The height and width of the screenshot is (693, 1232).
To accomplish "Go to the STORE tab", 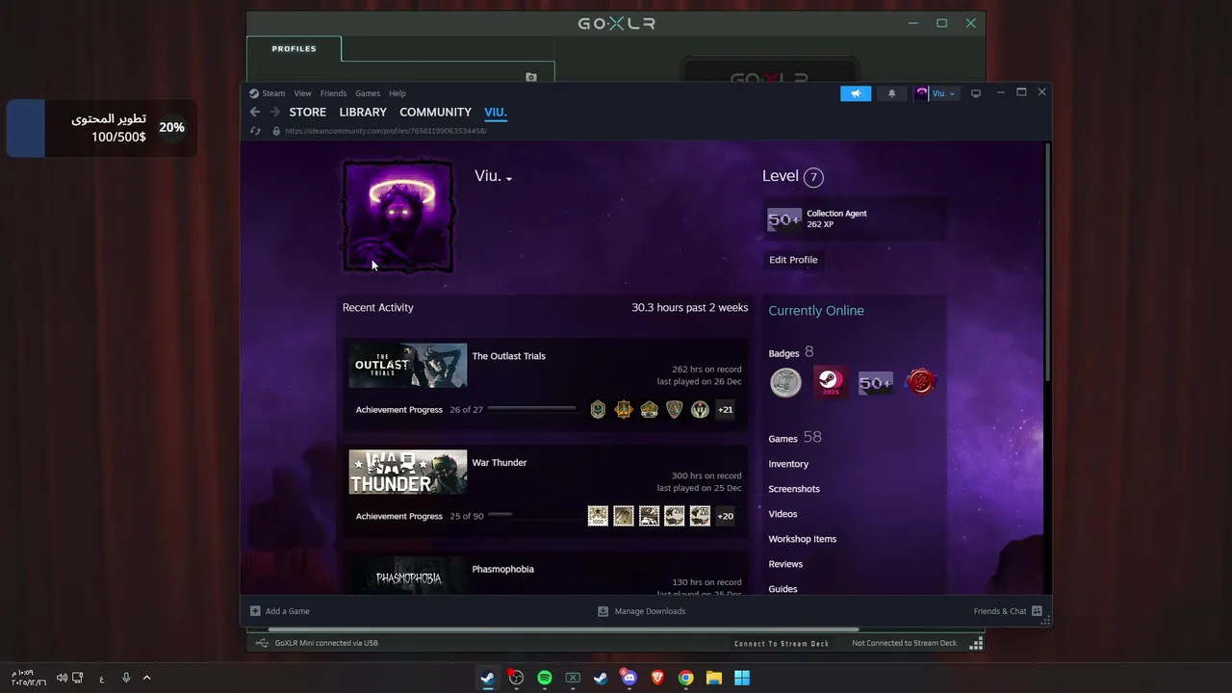I will click(x=308, y=113).
